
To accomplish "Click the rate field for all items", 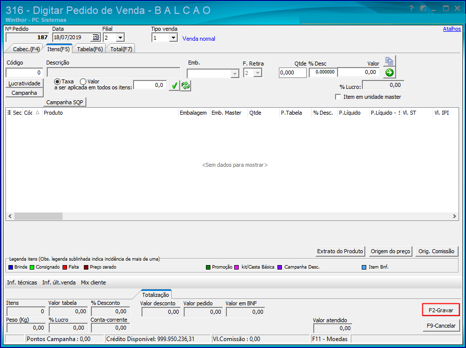I will tap(150, 85).
